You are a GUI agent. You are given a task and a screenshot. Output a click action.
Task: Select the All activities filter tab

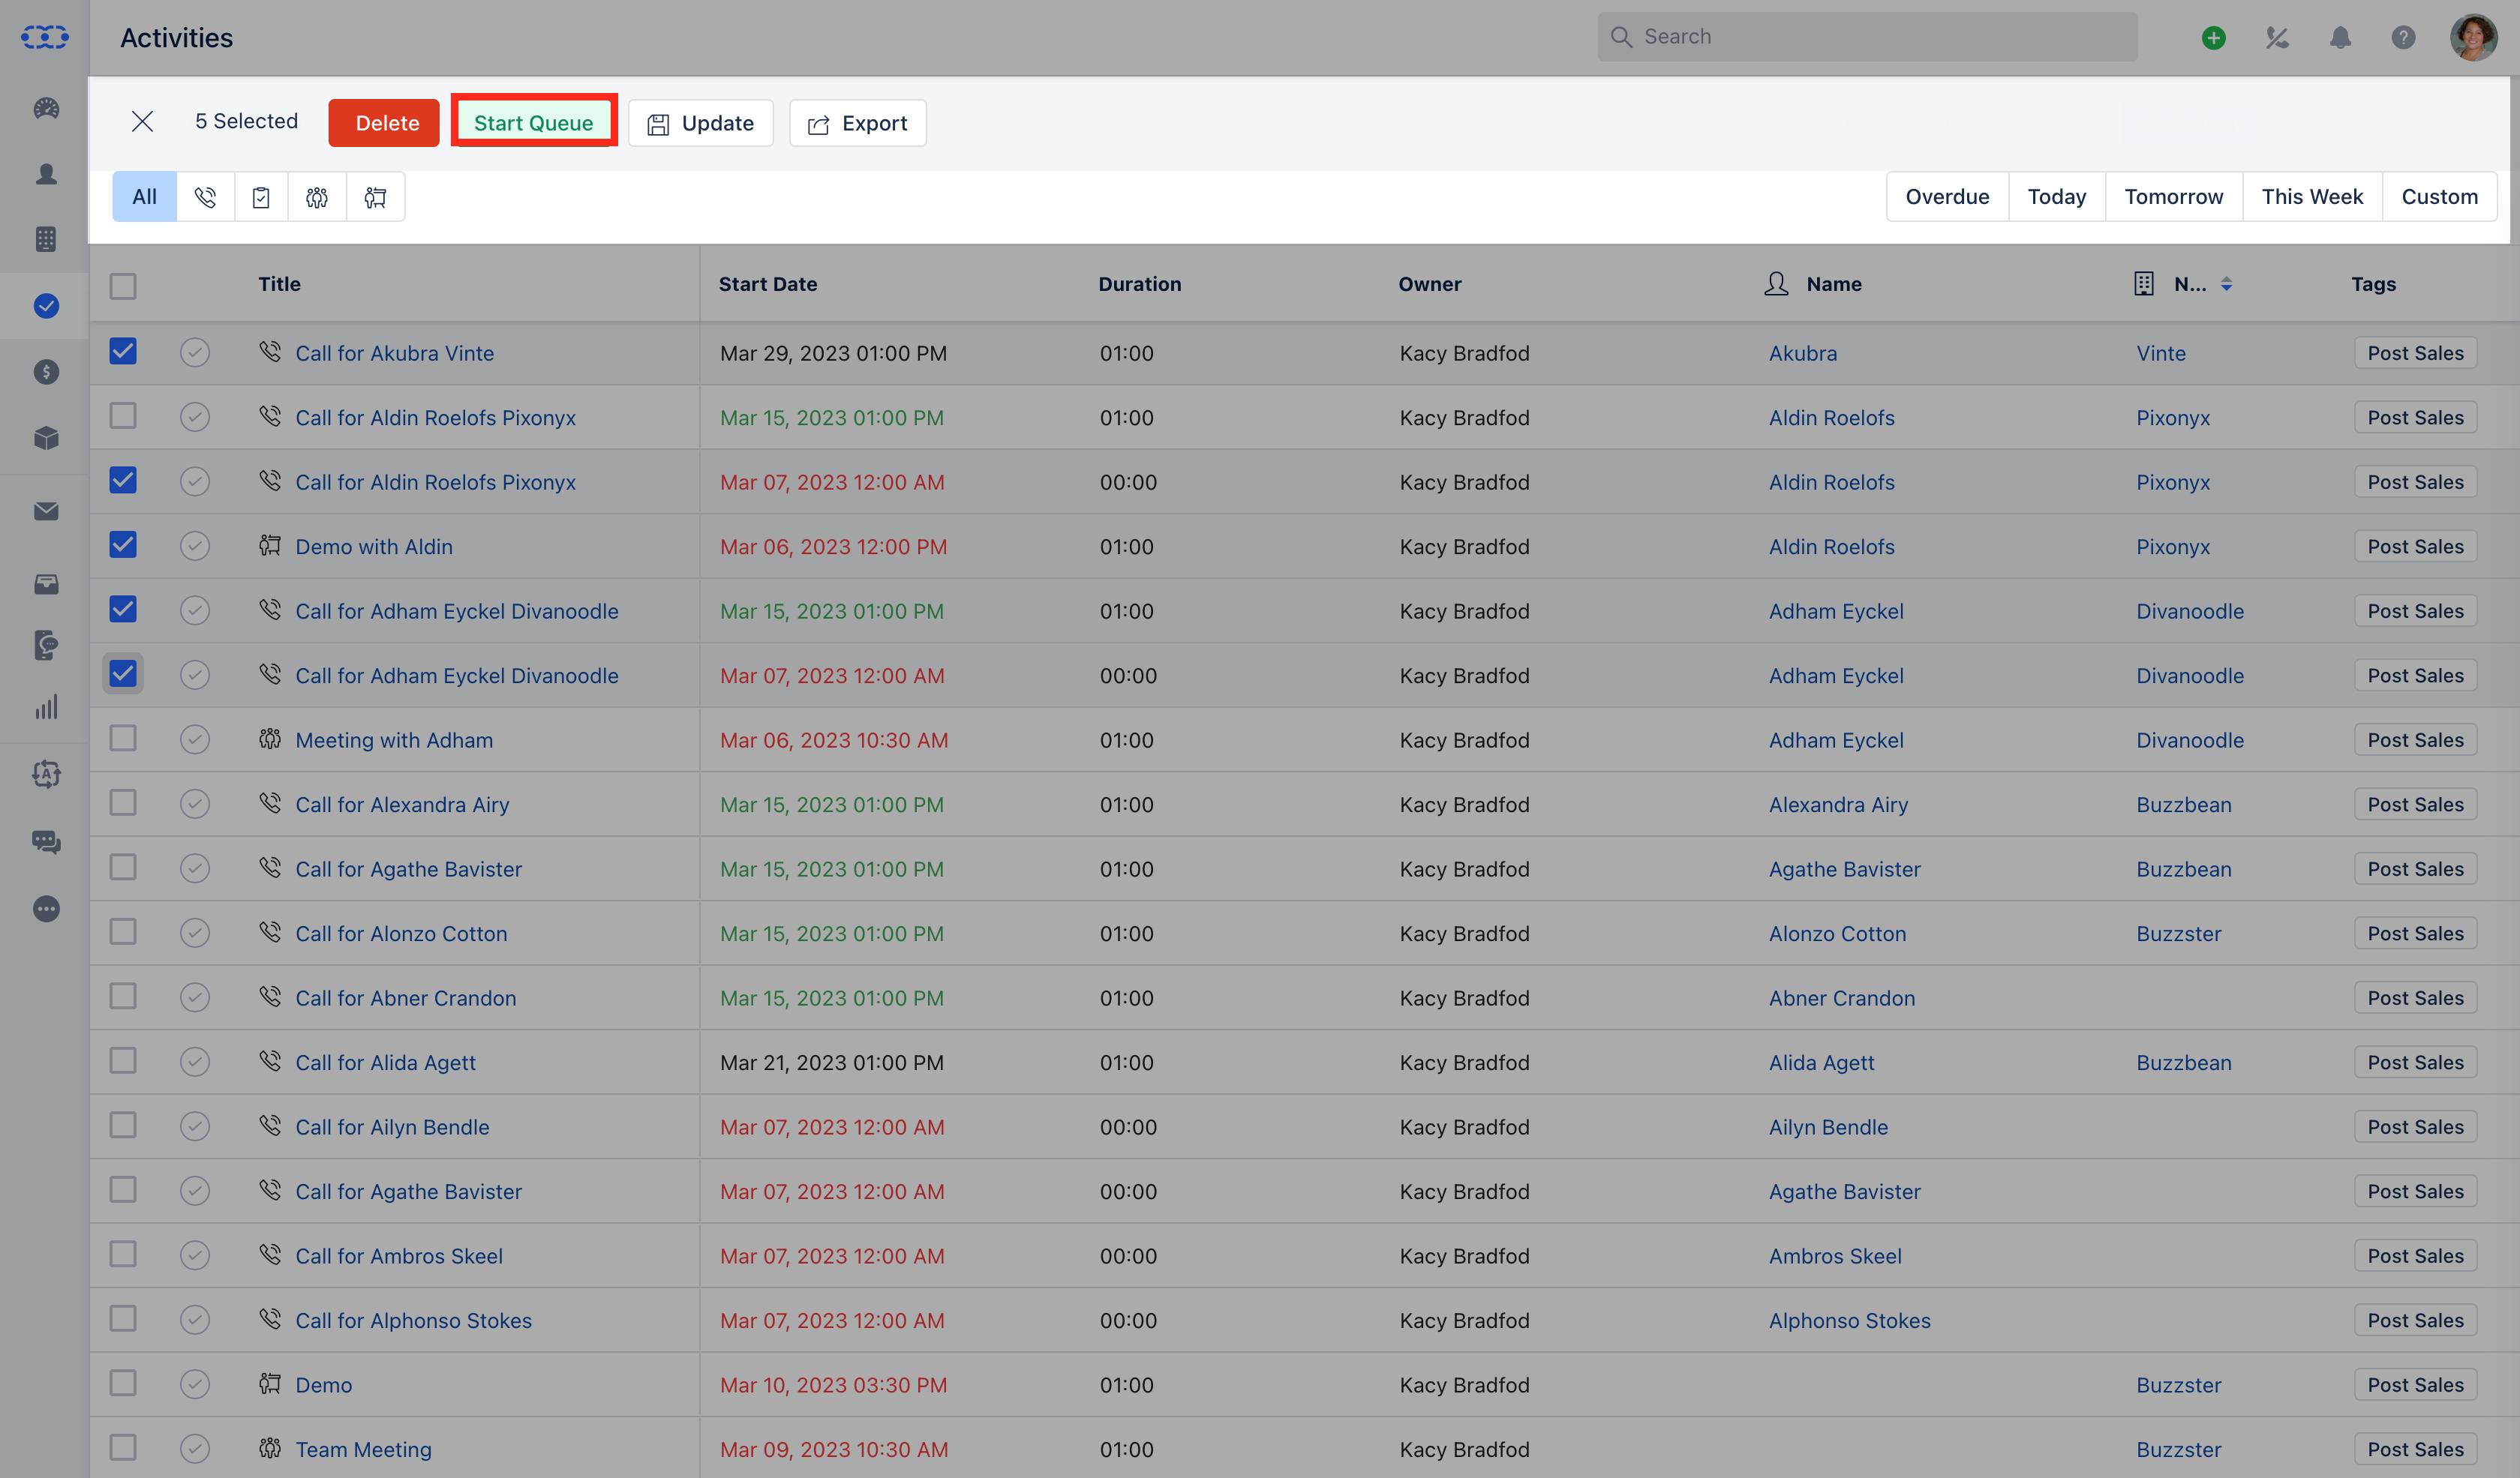click(x=145, y=197)
